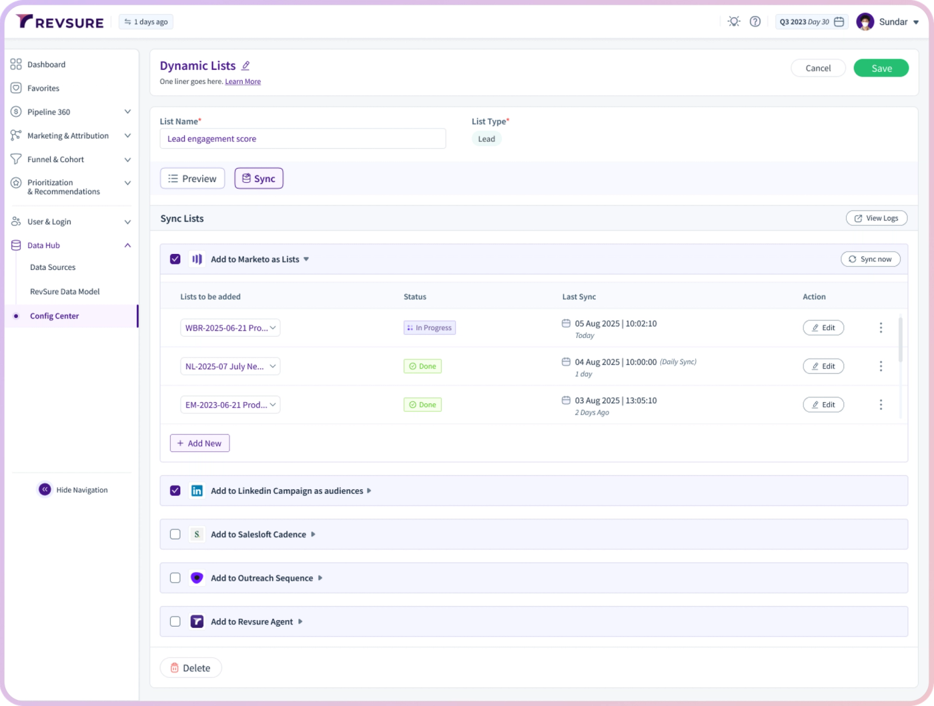Click Sundar's profile avatar
This screenshot has height=706, width=934.
pyautogui.click(x=865, y=22)
